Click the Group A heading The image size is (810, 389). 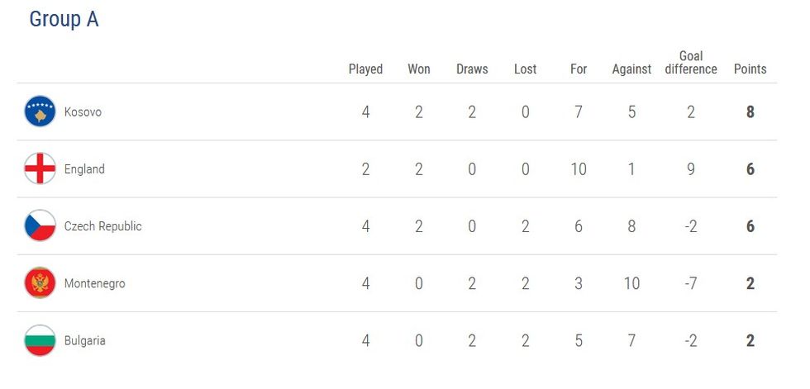pos(64,20)
